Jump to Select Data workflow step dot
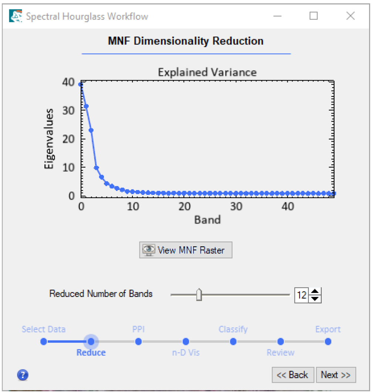372x392 pixels. [44, 341]
